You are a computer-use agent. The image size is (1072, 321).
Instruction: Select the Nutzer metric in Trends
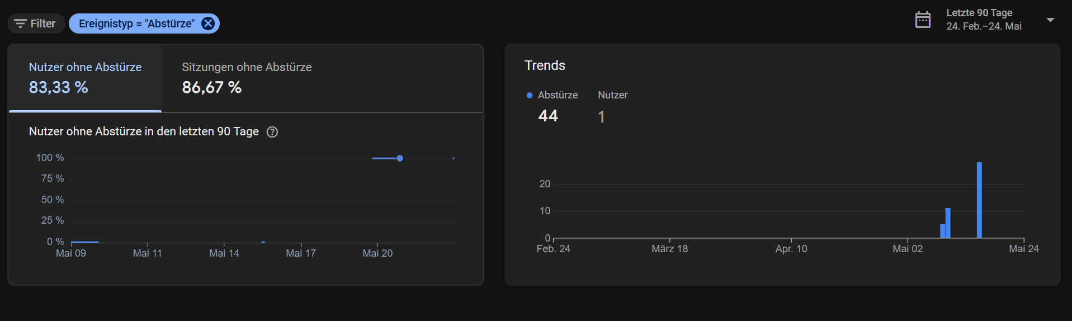(612, 95)
